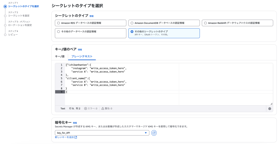Refresh the encryption key list
The image size is (279, 144).
coord(154,133)
